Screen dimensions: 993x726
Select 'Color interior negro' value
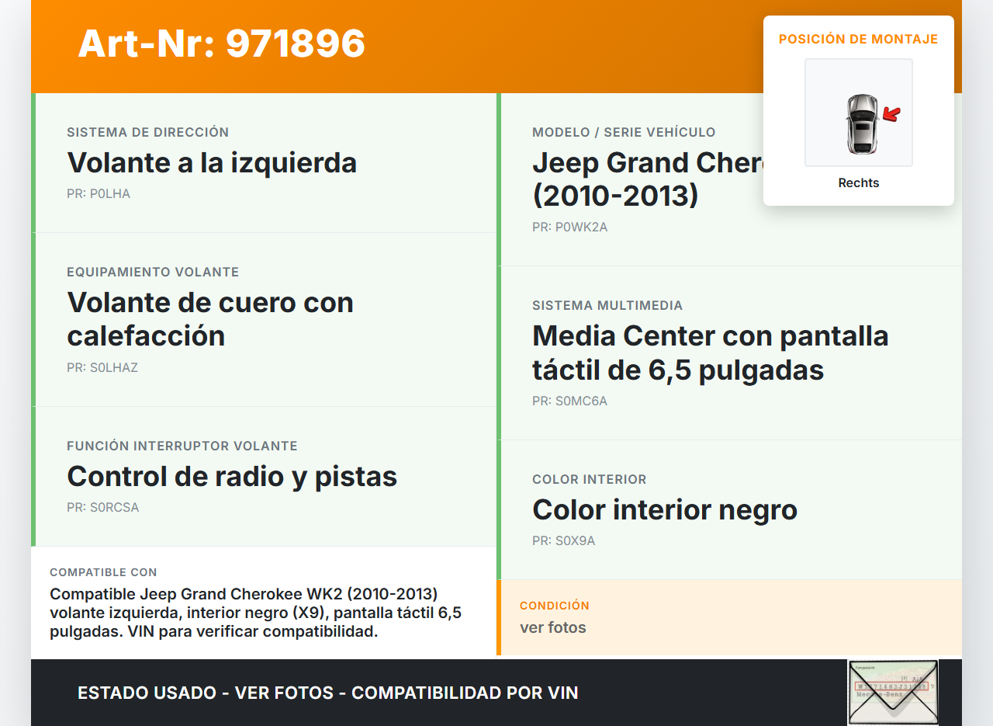665,510
